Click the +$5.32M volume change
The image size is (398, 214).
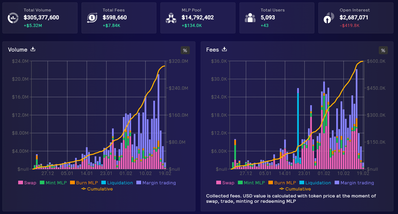point(32,26)
